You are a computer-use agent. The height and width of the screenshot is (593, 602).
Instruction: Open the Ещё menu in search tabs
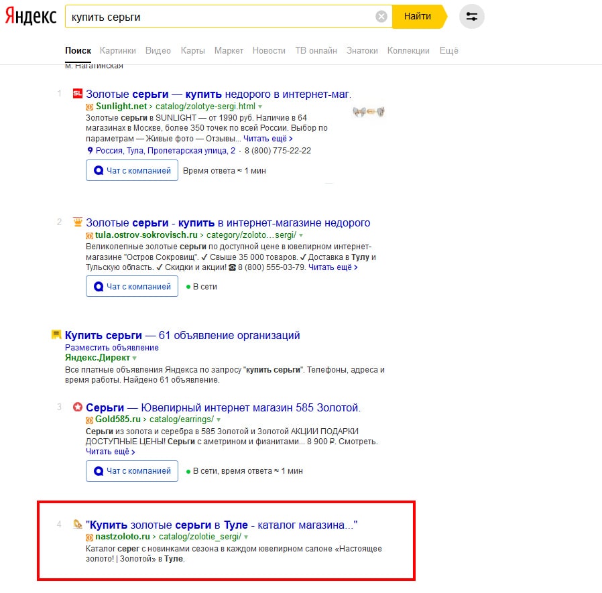(448, 51)
